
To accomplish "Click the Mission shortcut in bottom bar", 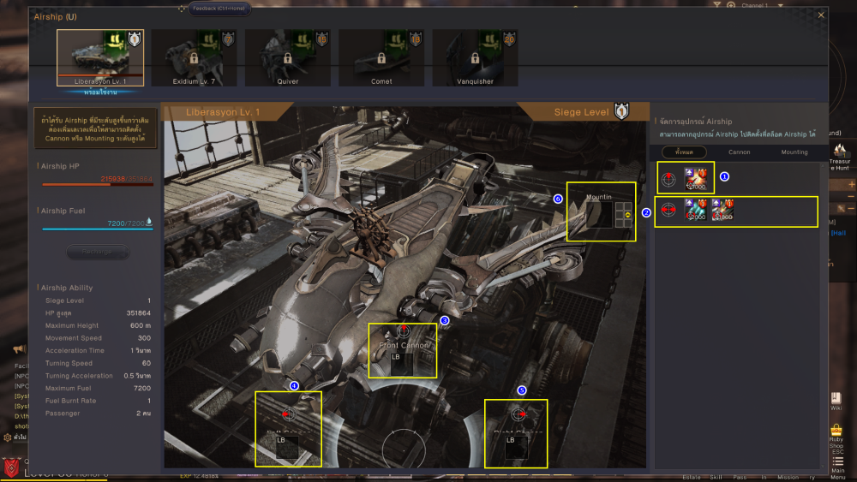I will click(788, 478).
